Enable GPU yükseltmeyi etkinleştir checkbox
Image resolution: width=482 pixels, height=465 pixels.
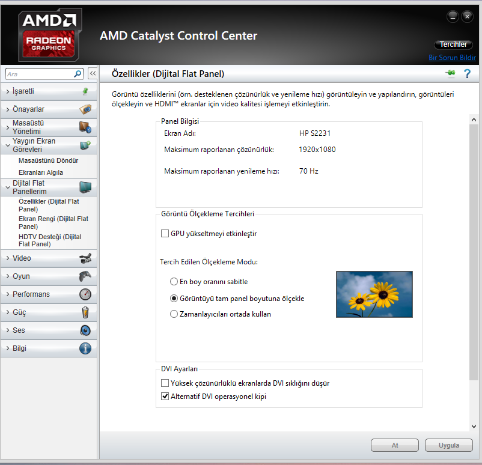tap(165, 234)
